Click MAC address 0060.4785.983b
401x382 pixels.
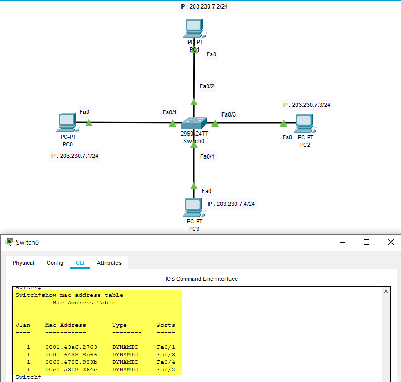point(71,362)
